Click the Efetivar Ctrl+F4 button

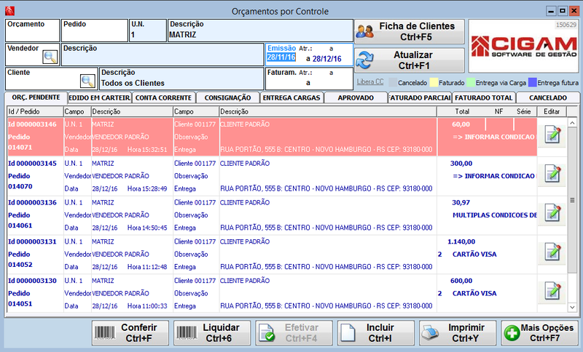[x=294, y=333]
